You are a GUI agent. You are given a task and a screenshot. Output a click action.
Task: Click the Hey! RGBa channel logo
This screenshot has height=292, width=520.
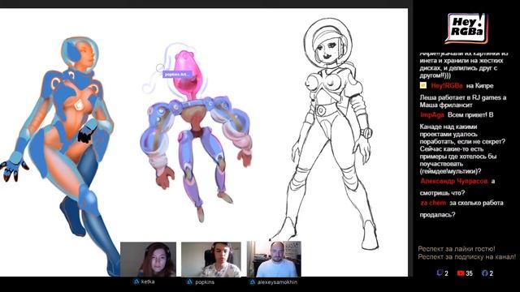coord(466,28)
